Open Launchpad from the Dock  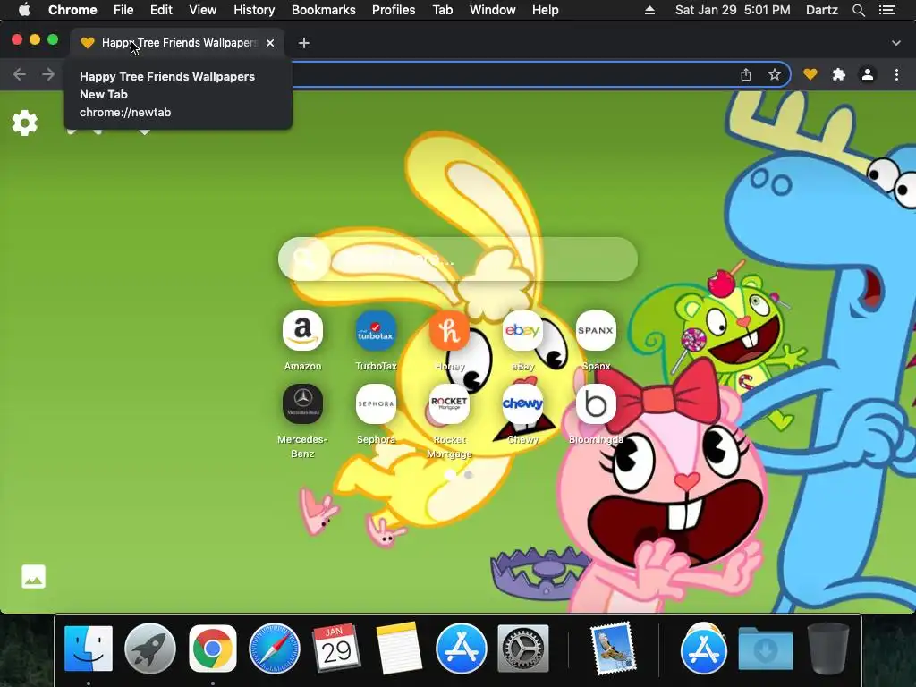point(150,648)
